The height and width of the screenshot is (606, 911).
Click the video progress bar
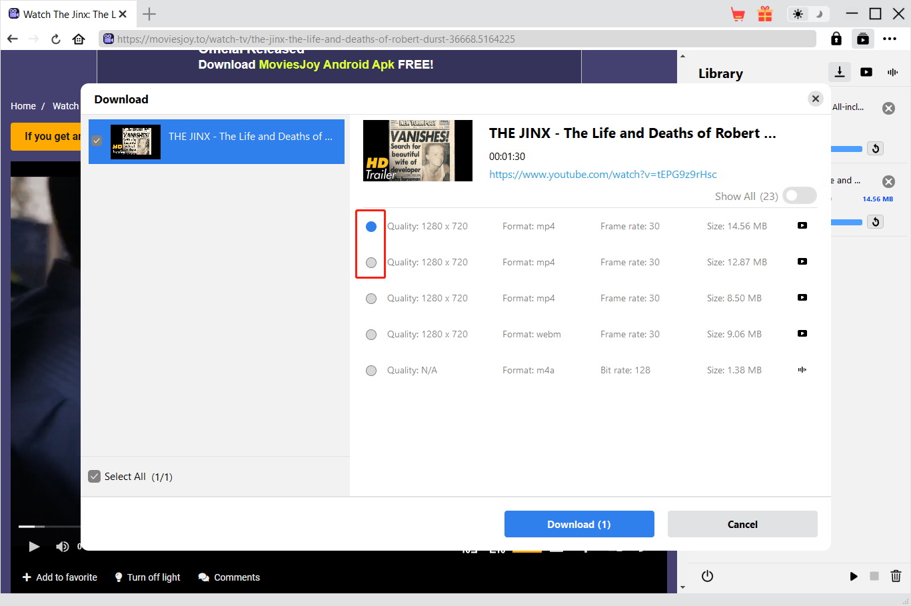(49, 527)
